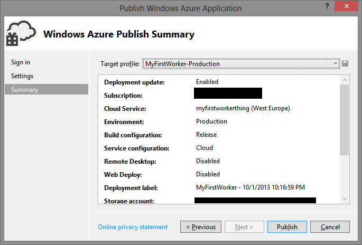Click the 'Deployment label:' label

point(131,188)
